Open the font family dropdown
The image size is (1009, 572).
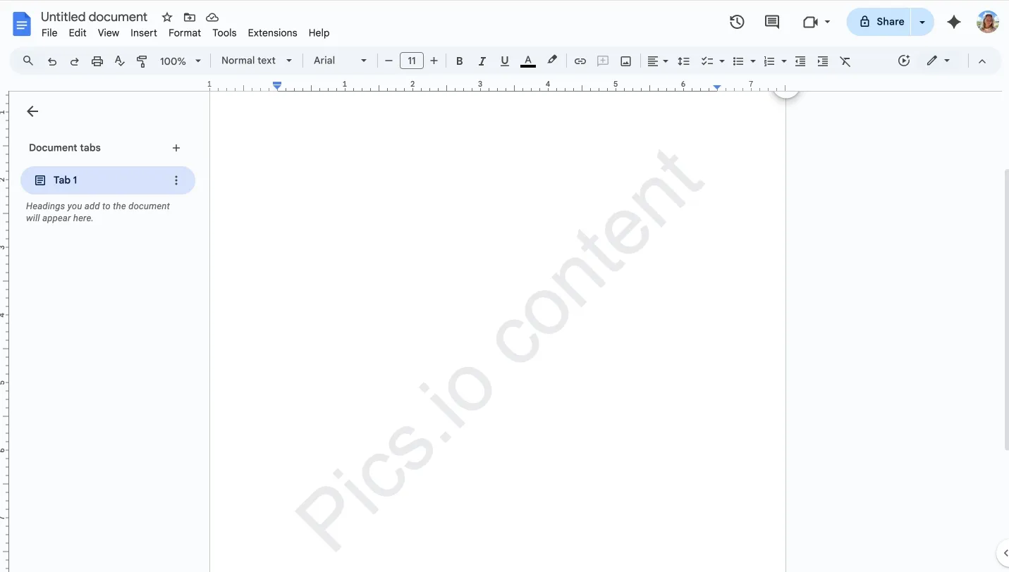tap(339, 61)
